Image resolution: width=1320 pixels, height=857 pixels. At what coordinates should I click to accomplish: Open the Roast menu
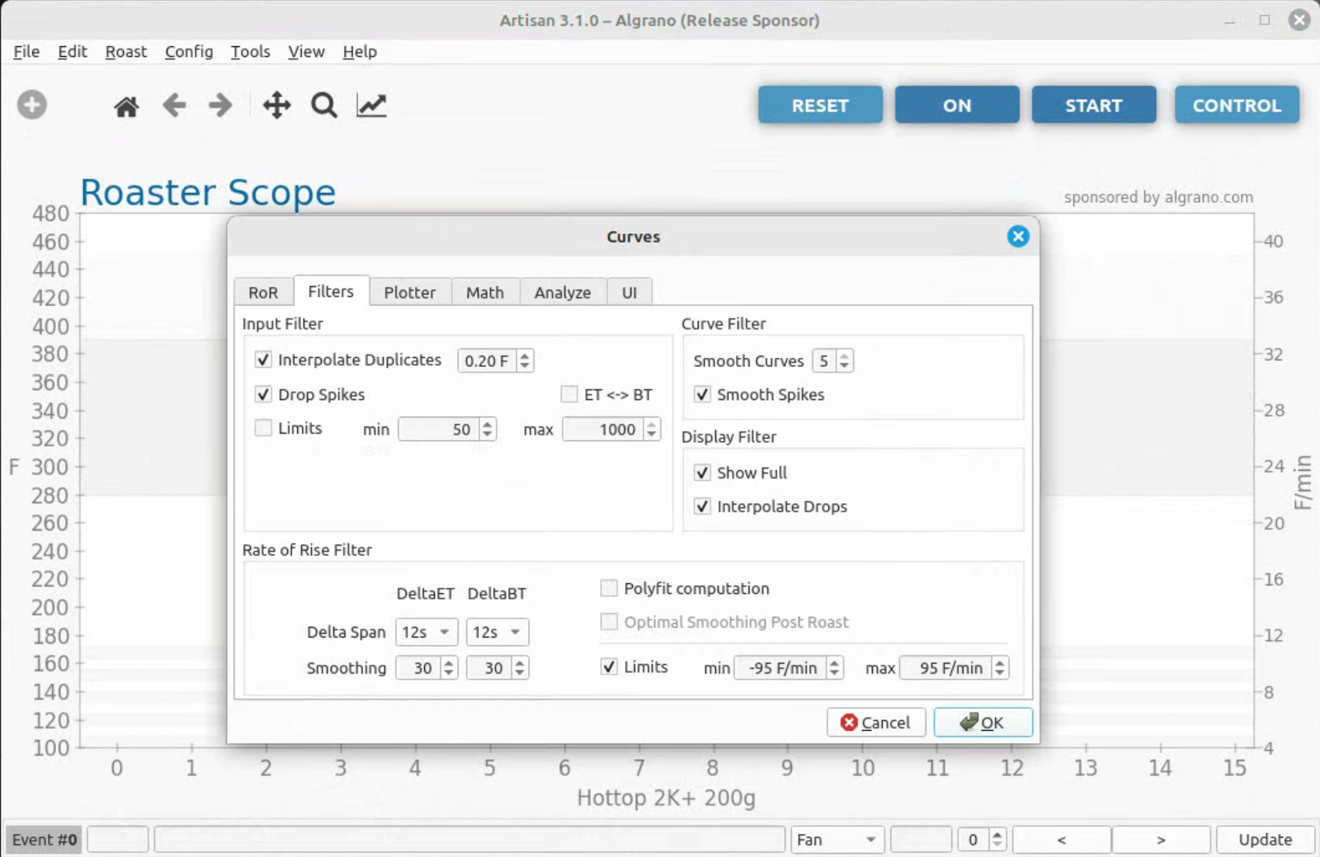[126, 51]
